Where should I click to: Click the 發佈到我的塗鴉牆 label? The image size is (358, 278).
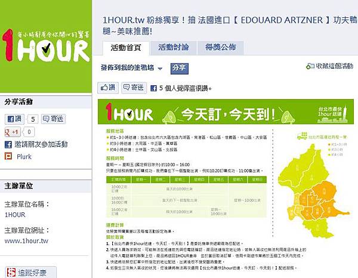128,68
